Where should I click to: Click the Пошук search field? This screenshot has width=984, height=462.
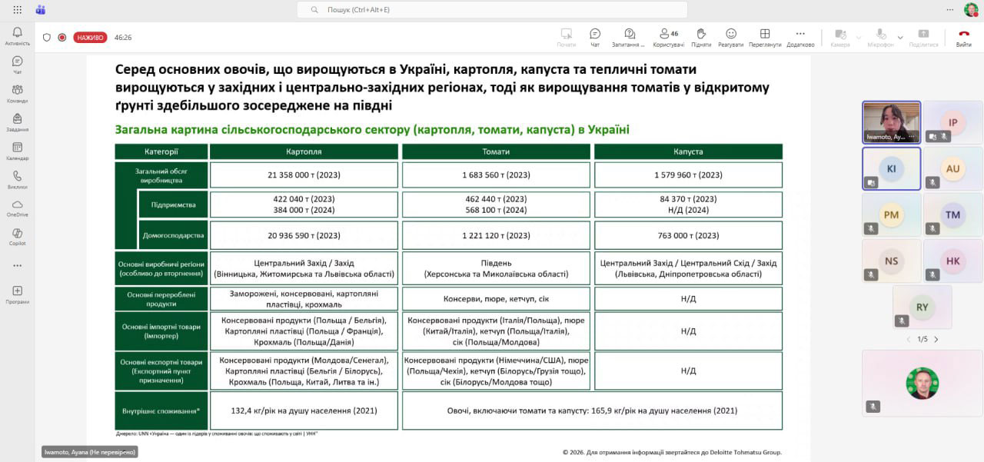(x=492, y=10)
